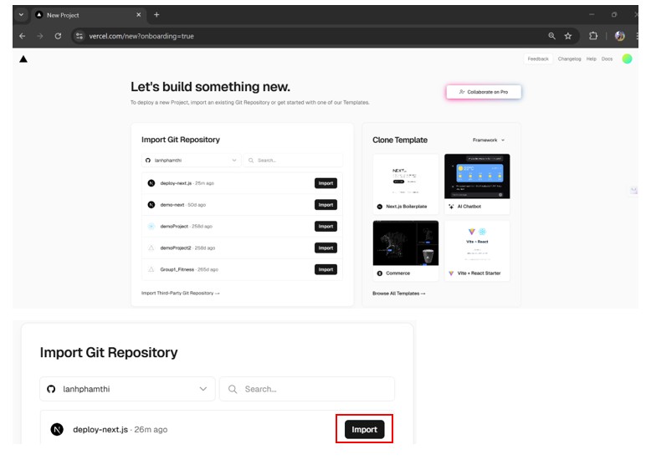
Task: Click Next.js icon beside deploy-next.js 25m ago
Action: [151, 183]
